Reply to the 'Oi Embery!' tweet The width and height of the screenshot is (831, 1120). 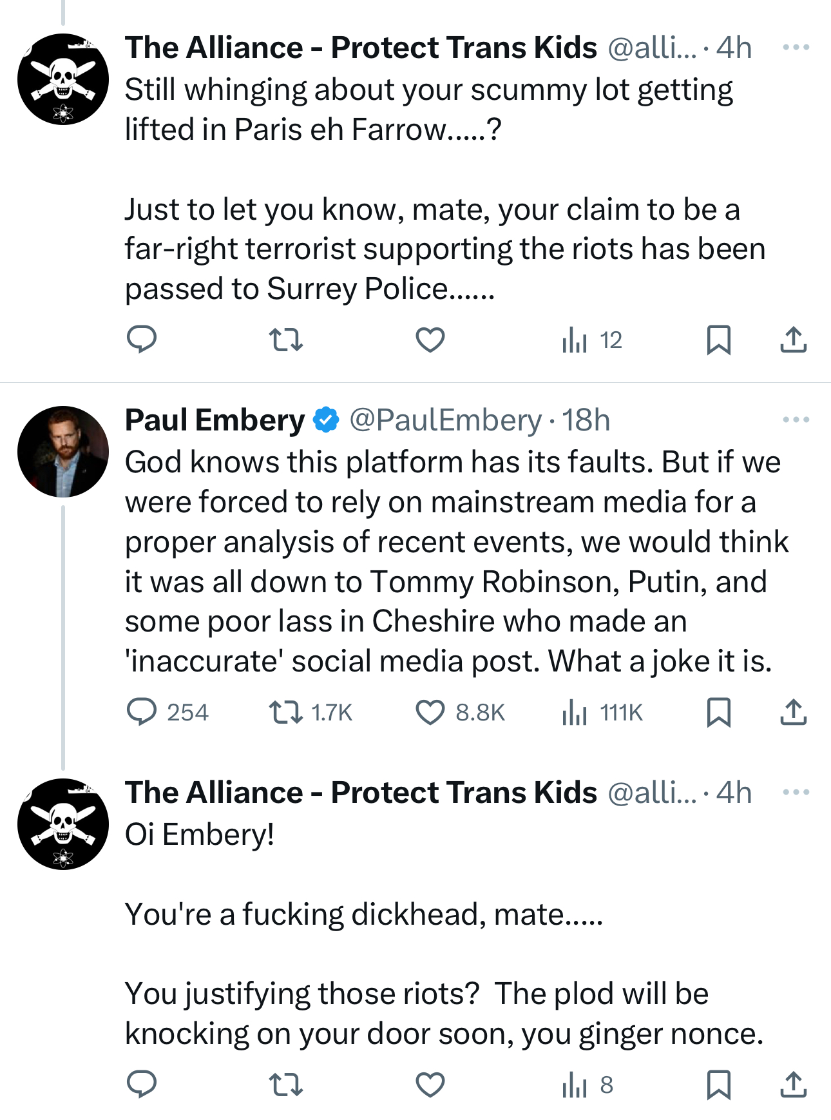[x=142, y=1085]
